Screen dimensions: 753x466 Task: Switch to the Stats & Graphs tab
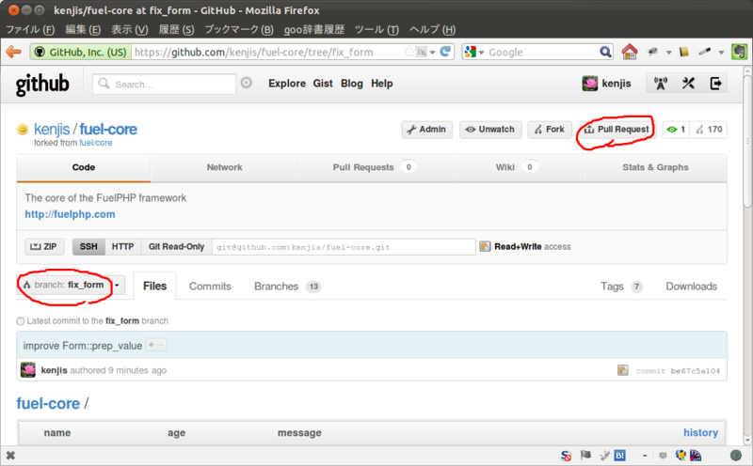[655, 167]
